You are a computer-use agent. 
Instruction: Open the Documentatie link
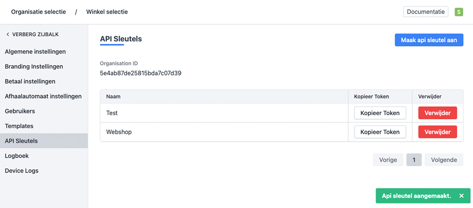click(x=425, y=12)
